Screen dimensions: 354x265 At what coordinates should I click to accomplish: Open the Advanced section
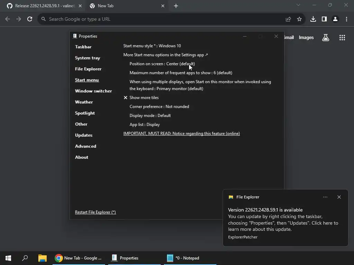(85, 146)
